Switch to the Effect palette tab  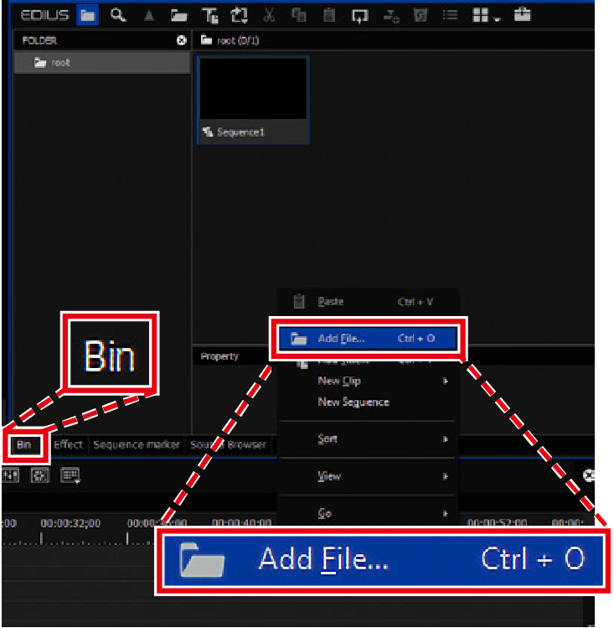point(68,444)
